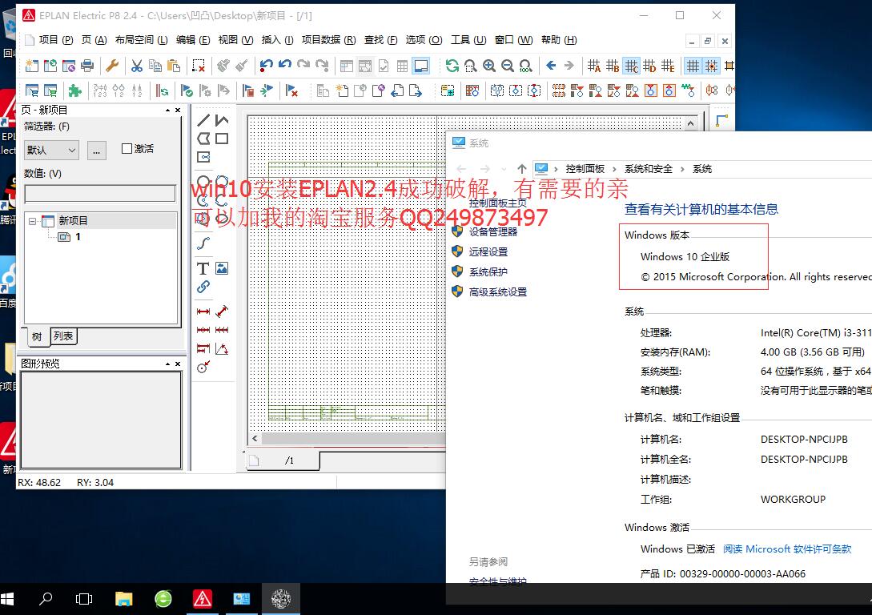The height and width of the screenshot is (615, 872).
Task: Select the Text tool (T icon)
Action: coord(203,268)
